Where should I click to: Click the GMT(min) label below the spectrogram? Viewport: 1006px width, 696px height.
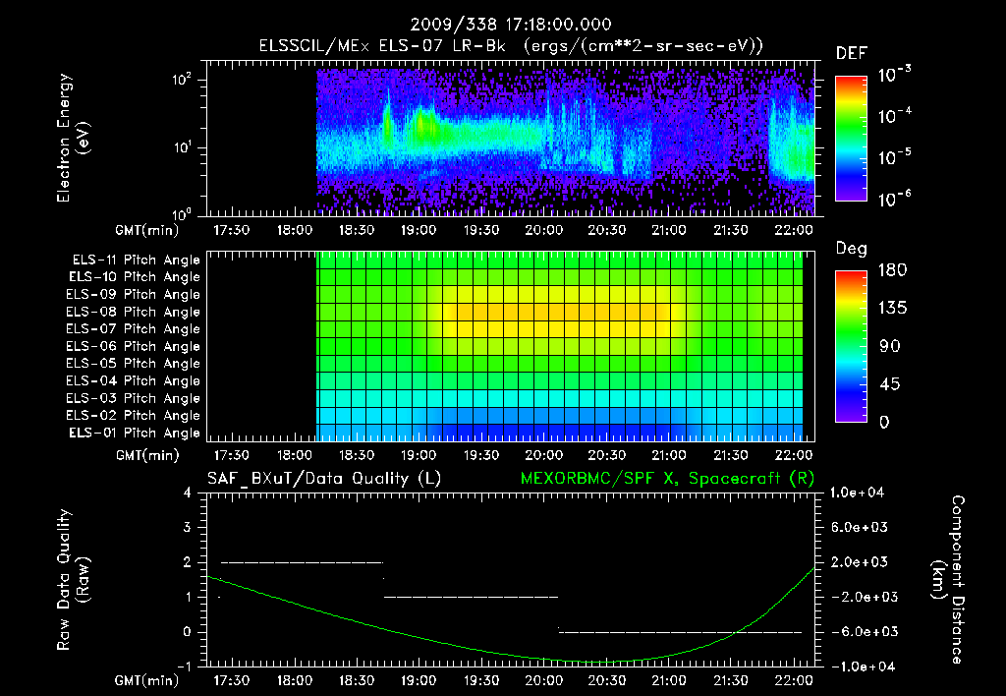click(x=147, y=230)
